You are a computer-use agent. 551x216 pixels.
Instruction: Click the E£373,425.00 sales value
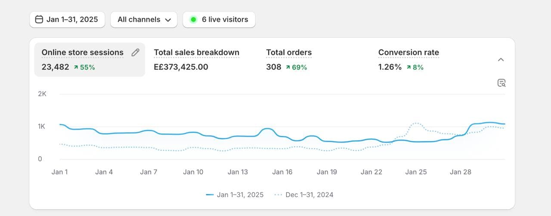[181, 67]
